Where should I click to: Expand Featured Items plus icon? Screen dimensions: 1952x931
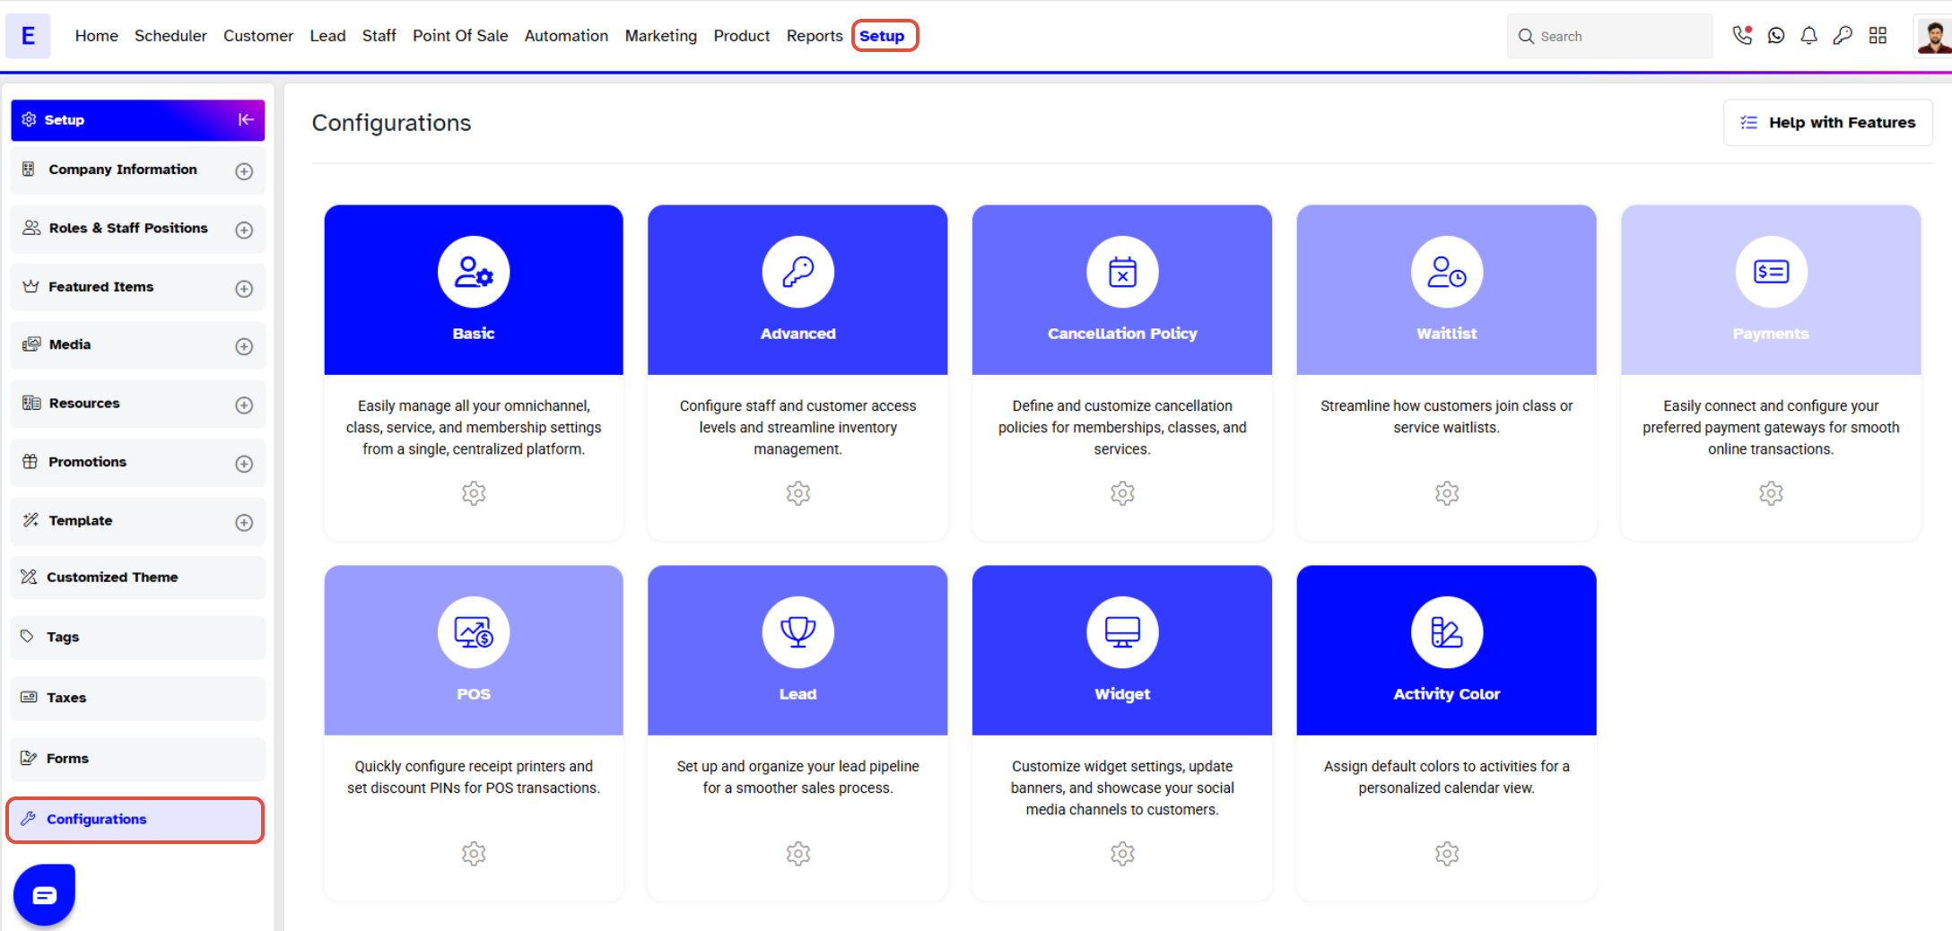tap(244, 289)
